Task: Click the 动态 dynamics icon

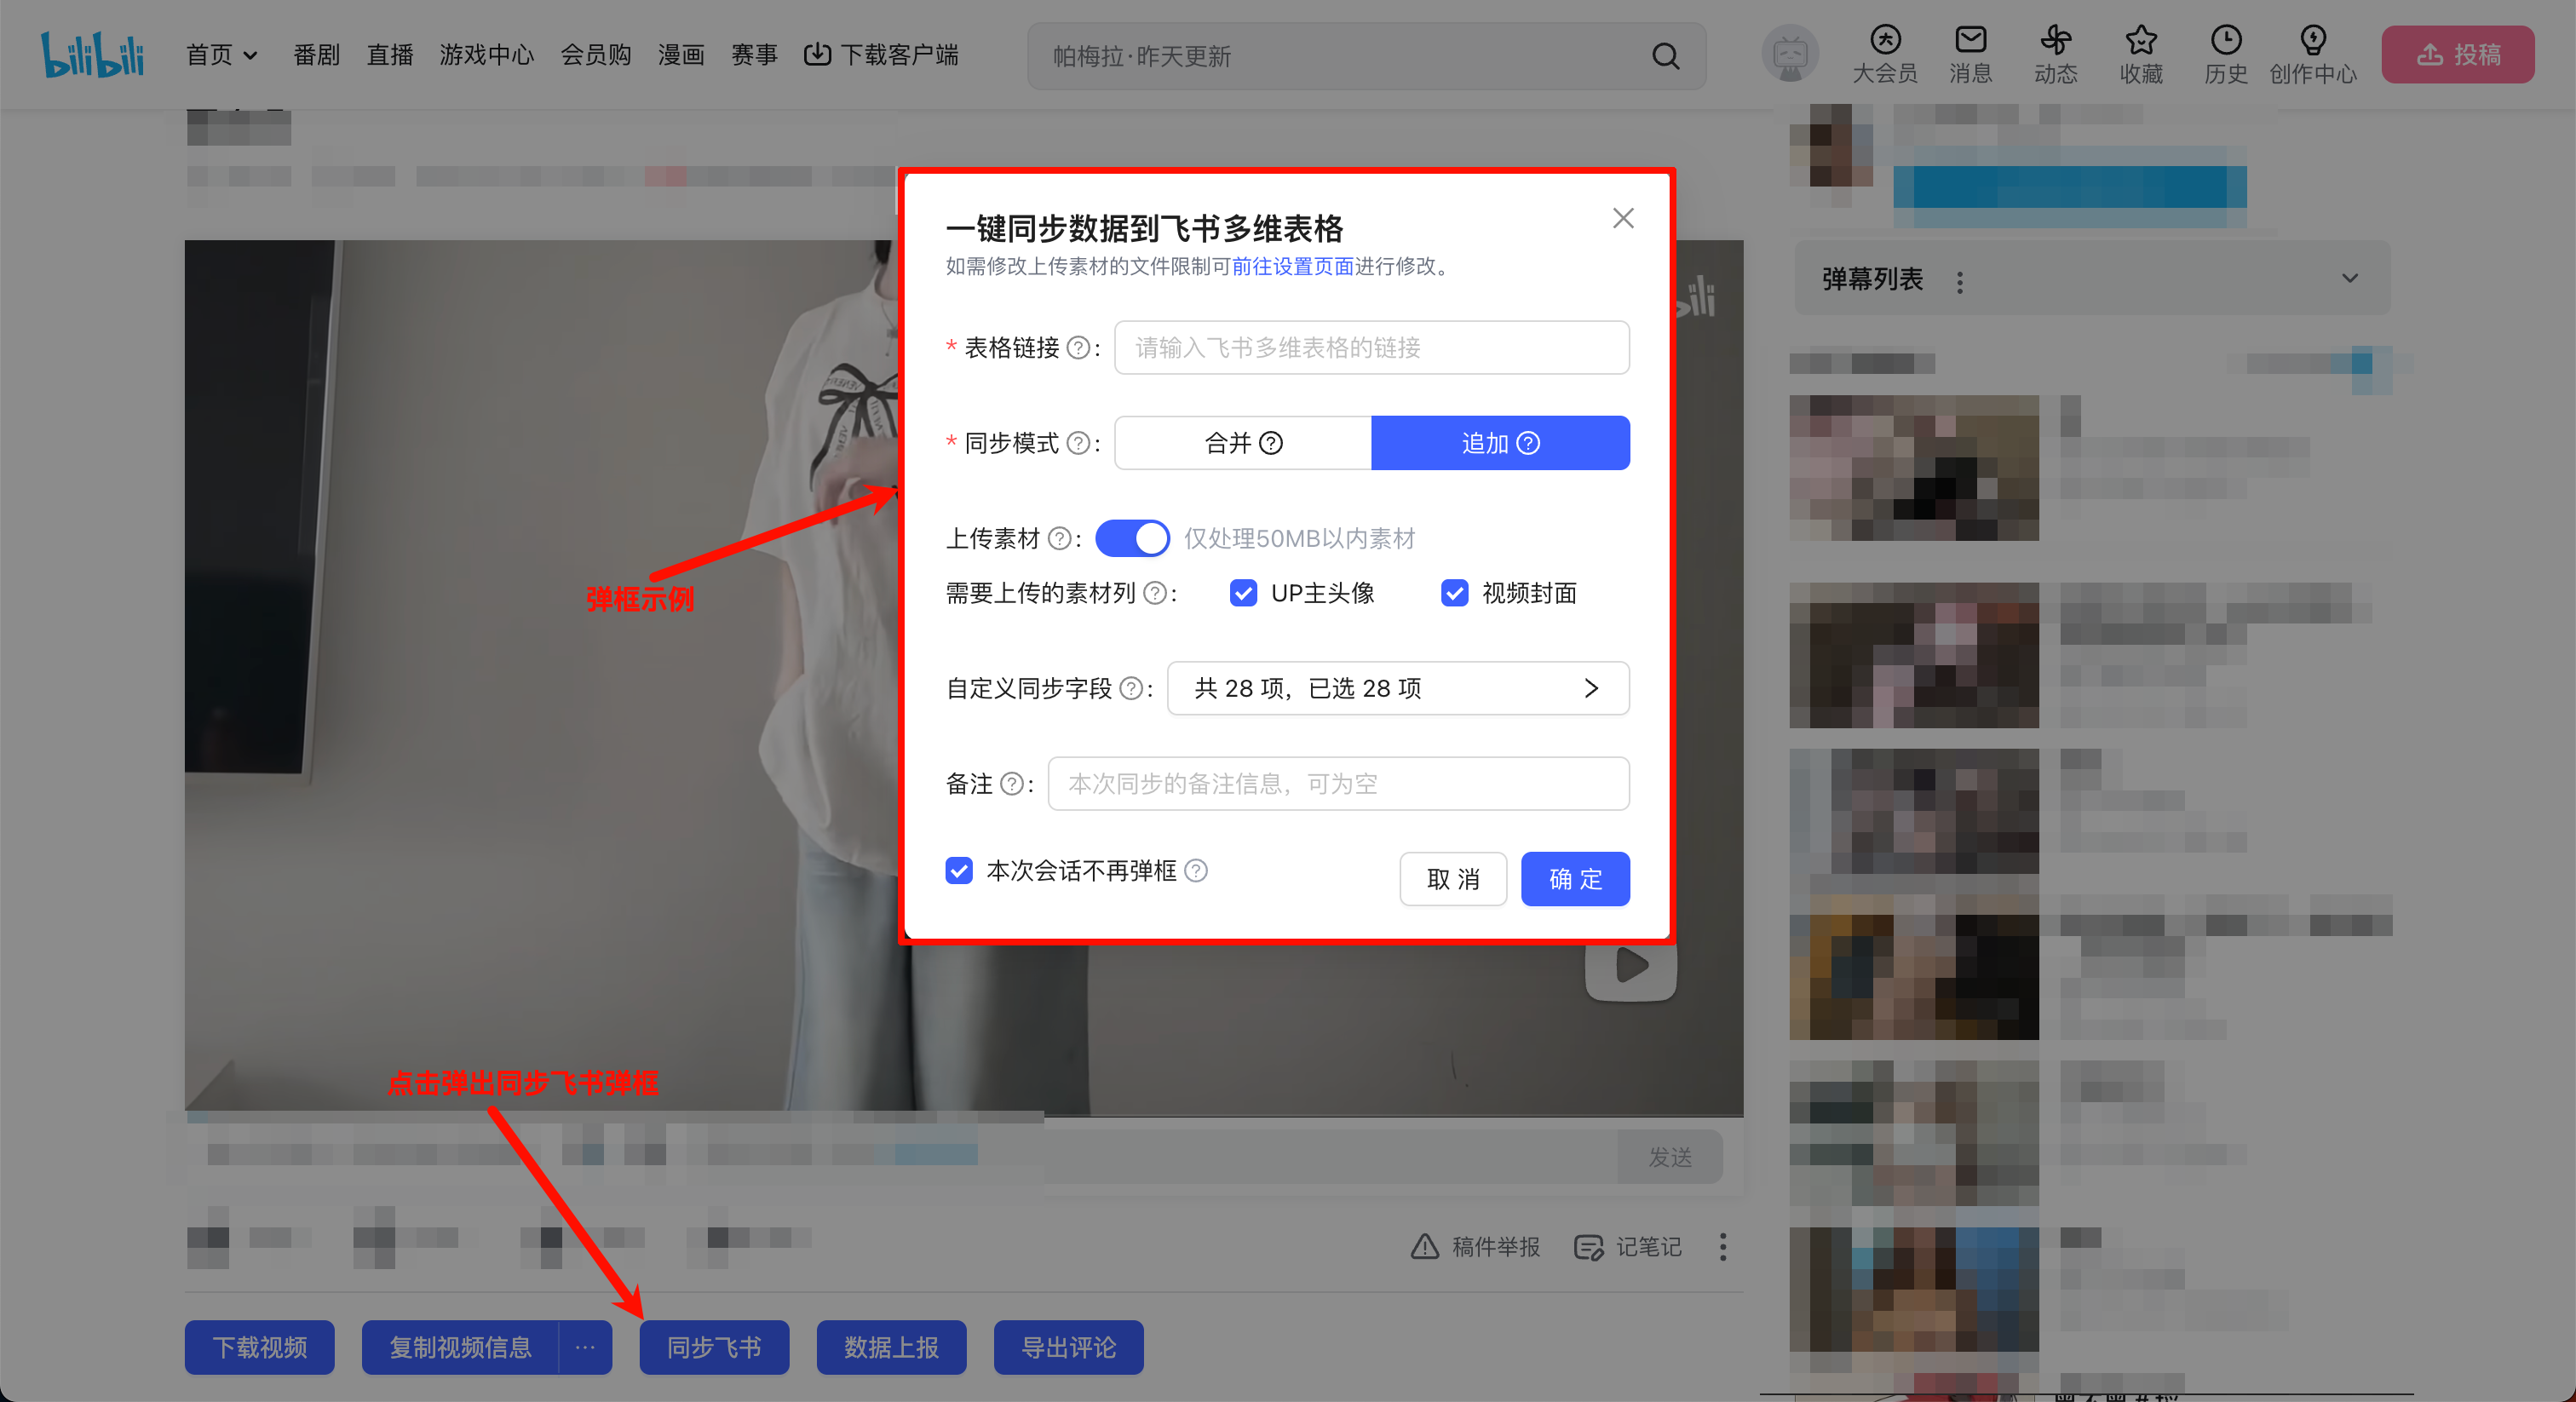Action: click(x=2055, y=42)
